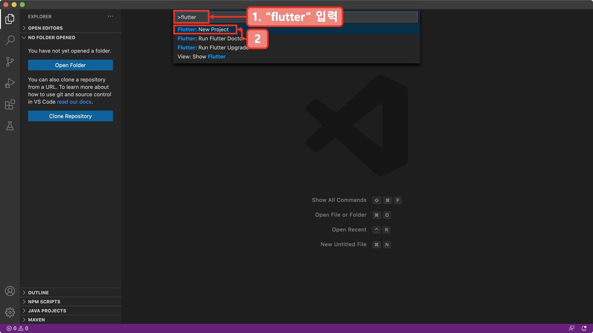The image size is (593, 333).
Task: Click the Clone Repository button
Action: [70, 116]
